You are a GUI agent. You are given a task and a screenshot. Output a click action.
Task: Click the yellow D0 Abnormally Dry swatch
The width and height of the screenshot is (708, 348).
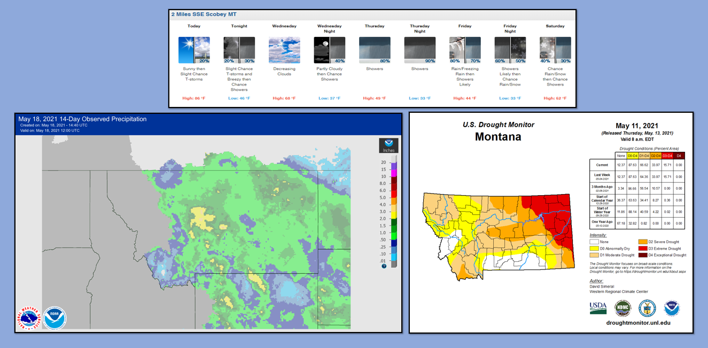[594, 249]
